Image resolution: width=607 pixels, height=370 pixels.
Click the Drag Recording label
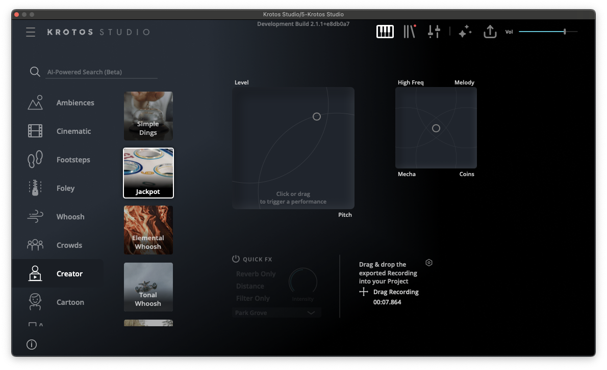click(x=396, y=292)
